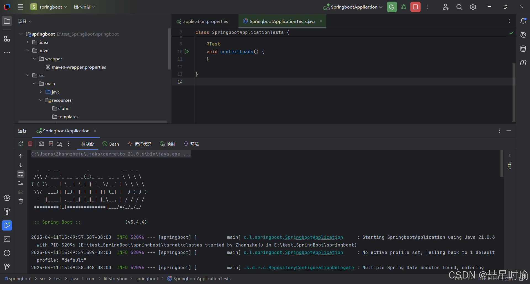Debug SpringbootApplication with the bug icon
Viewport: 530px width, 284px height.
[x=404, y=7]
